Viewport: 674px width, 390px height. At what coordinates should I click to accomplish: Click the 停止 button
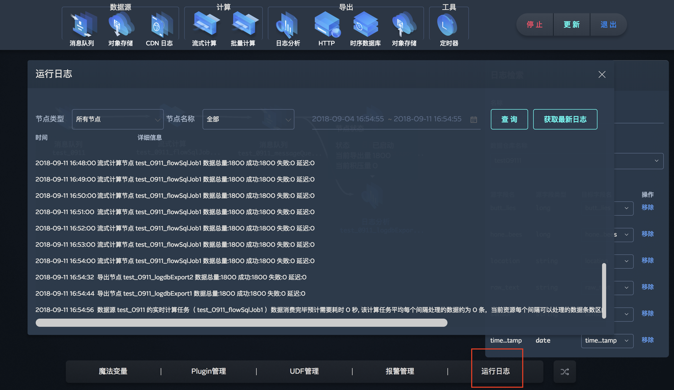(x=535, y=24)
